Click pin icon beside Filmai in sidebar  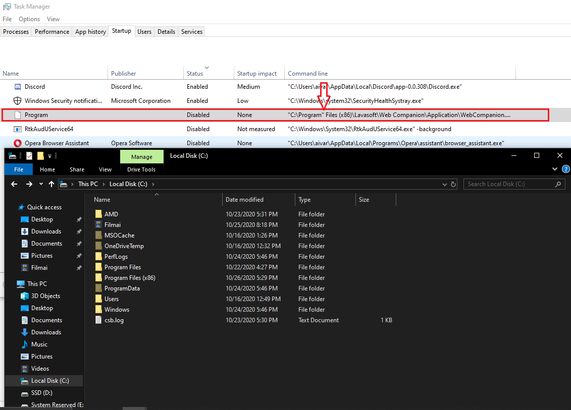(79, 268)
